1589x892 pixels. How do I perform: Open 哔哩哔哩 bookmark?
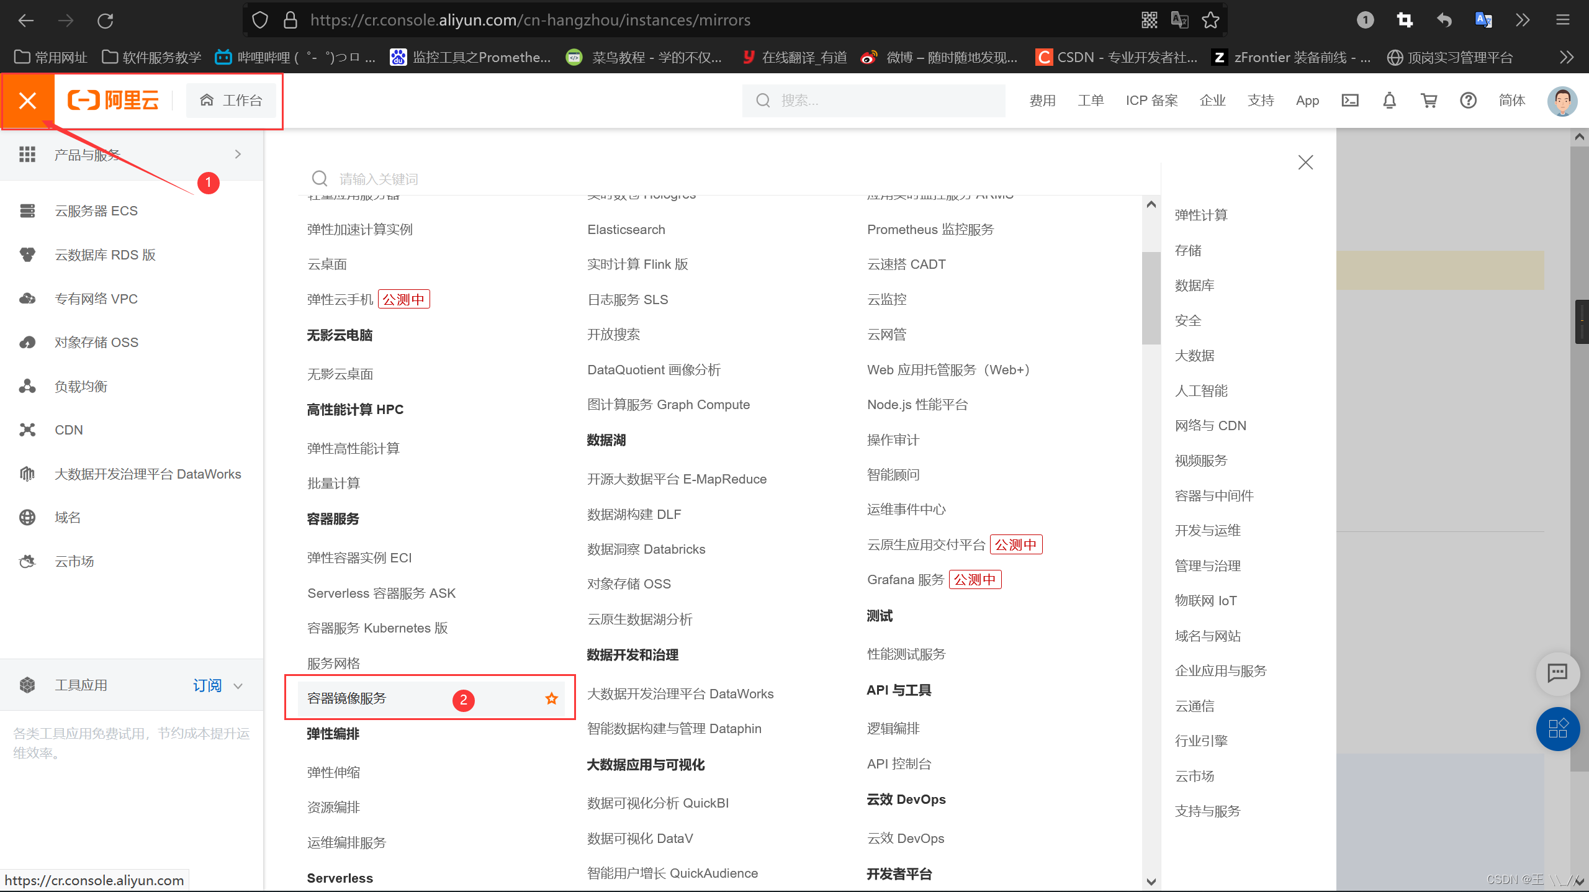[x=295, y=58]
